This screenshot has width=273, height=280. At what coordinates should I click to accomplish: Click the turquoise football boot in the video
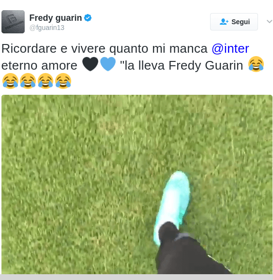172,207
